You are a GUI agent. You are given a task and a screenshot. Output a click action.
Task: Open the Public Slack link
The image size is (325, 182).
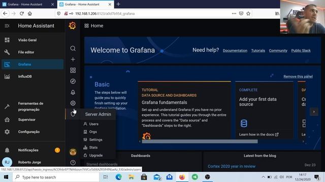coord(301,51)
